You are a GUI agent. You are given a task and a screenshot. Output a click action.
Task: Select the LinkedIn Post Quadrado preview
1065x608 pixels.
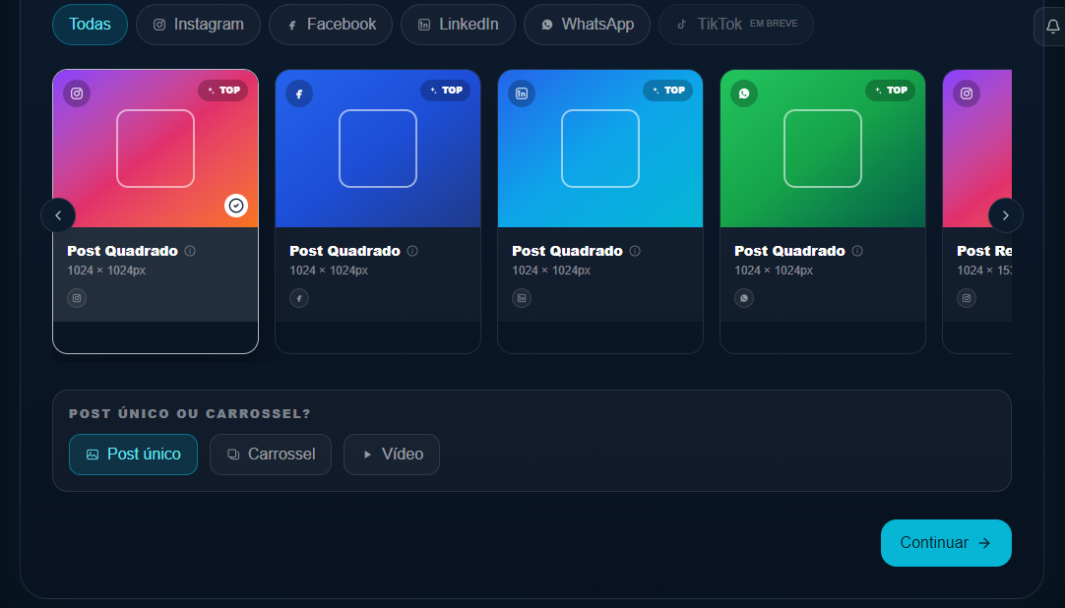(600, 149)
